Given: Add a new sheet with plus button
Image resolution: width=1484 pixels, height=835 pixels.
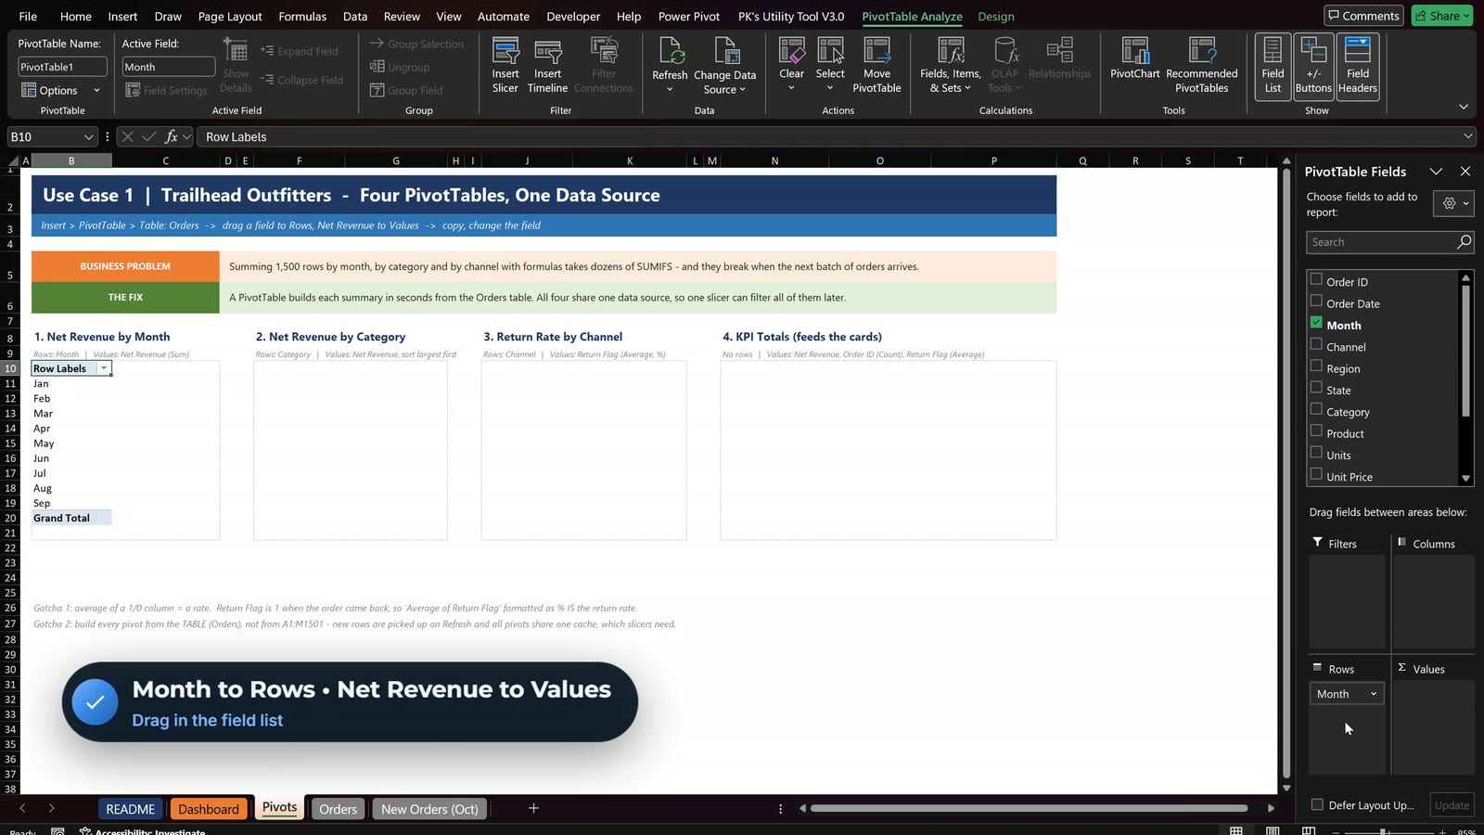Looking at the screenshot, I should pos(533,808).
